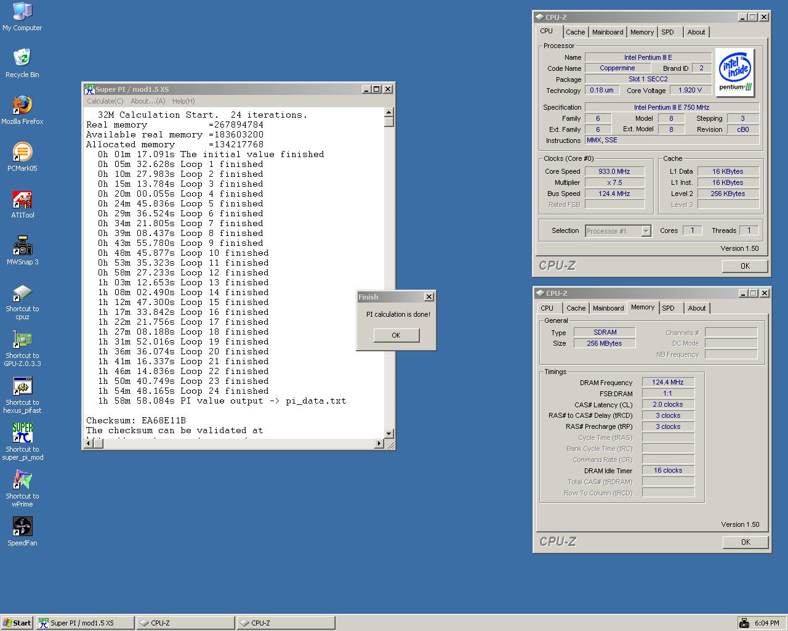
Task: Click the 'Loop 24 finished' result line
Action: click(x=183, y=391)
